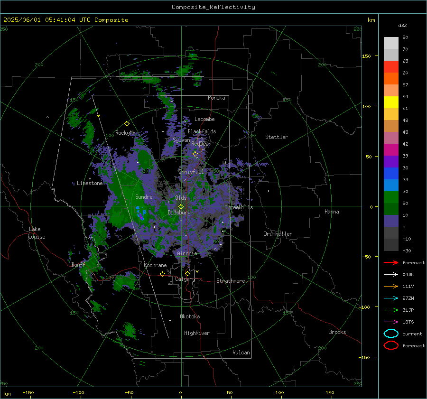
Task: Click the orange 111V arrow icon
Action: 391,286
